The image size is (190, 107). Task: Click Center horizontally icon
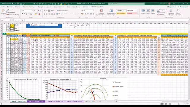point(47,14)
